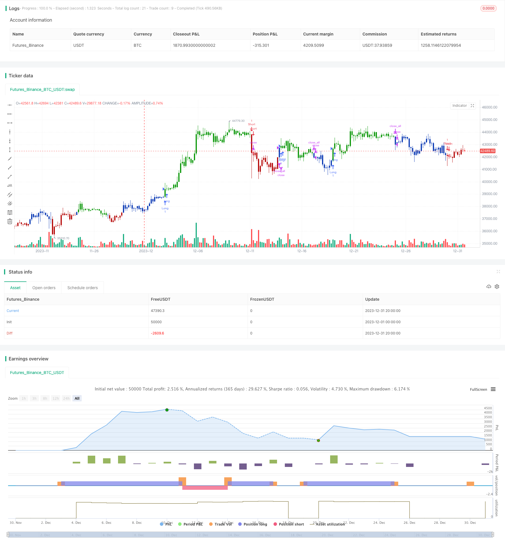Switch to the Asset tab
The height and width of the screenshot is (546, 505).
point(15,288)
